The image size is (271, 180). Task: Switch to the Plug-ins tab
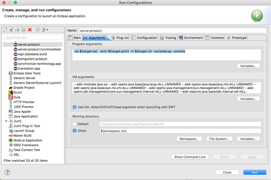120,38
